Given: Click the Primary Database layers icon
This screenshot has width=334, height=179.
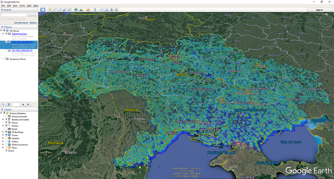Looking at the screenshot, I should click(x=8, y=113).
